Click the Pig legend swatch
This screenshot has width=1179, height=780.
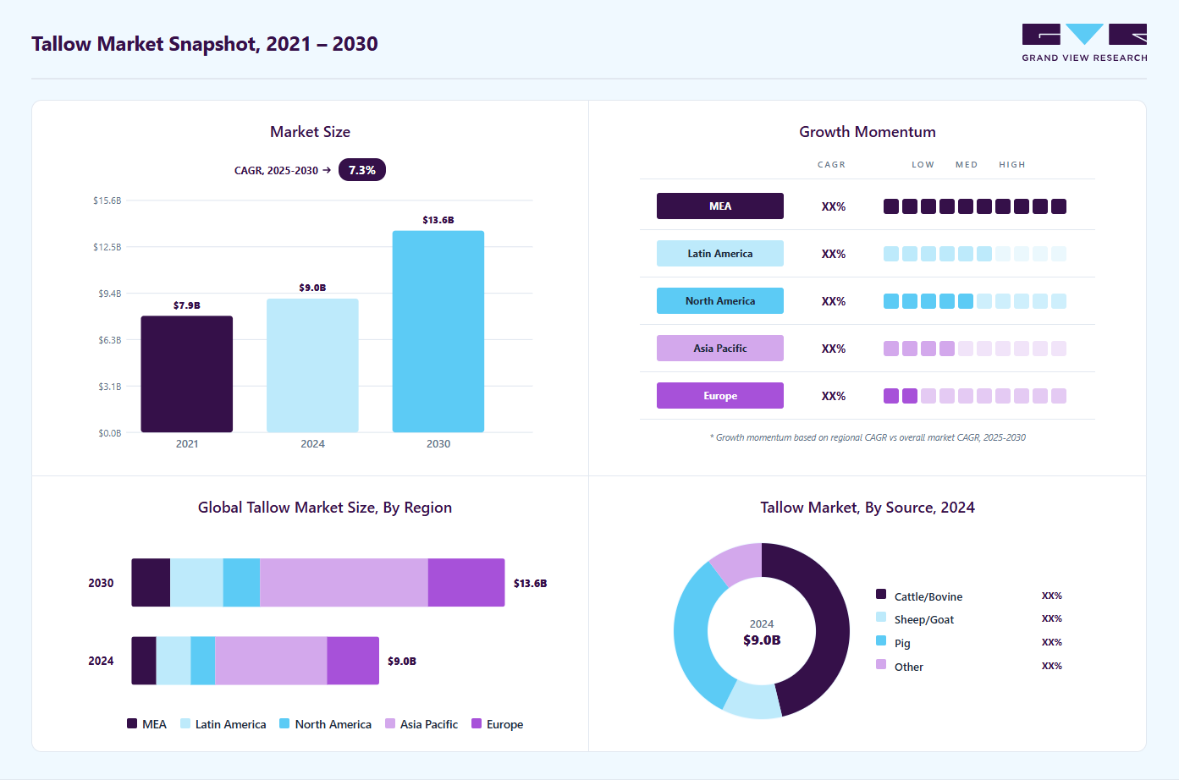click(881, 640)
